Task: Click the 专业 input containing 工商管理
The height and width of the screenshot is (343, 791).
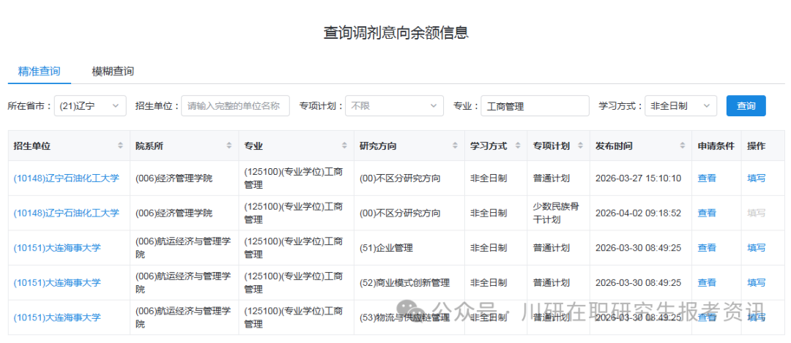Action: tap(535, 106)
